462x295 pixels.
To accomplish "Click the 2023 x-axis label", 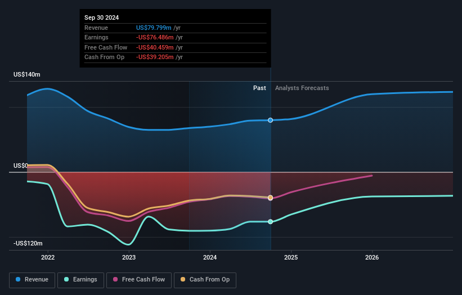I will 129,258.
